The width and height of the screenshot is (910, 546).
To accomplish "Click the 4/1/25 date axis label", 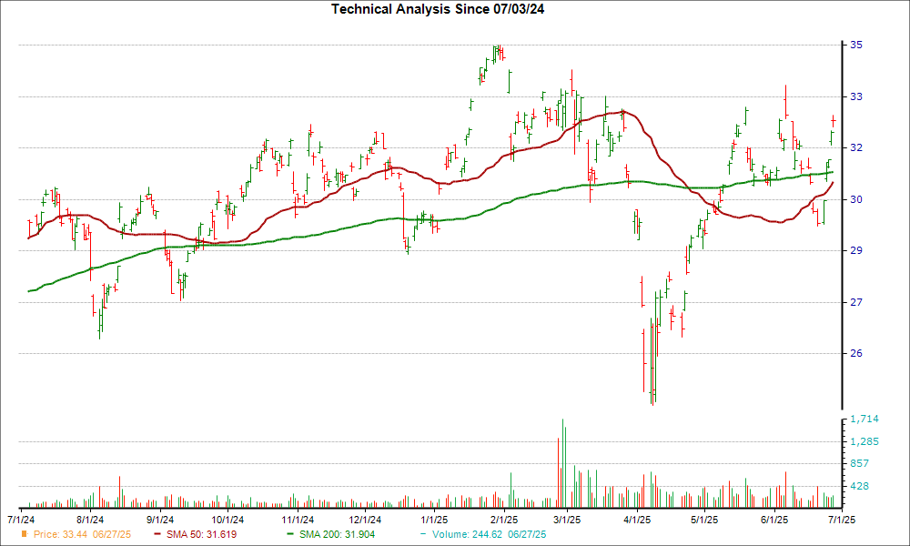I will [x=637, y=520].
